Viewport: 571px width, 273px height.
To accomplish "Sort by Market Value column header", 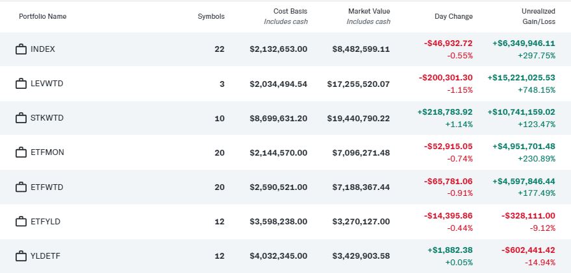I will (x=368, y=12).
